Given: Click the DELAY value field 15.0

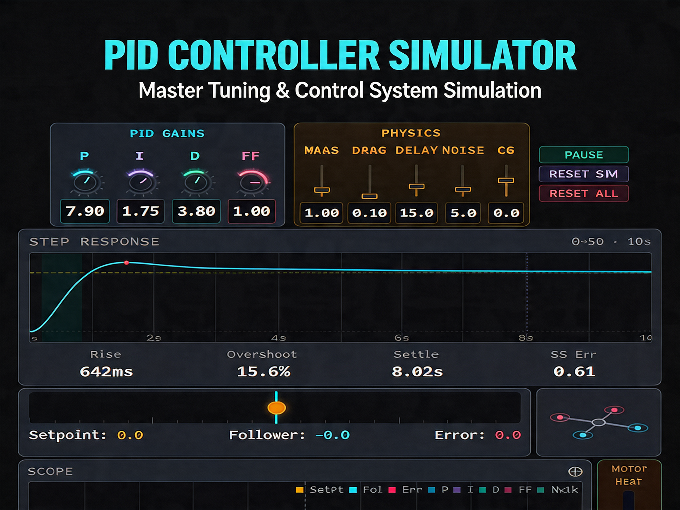Looking at the screenshot, I should click(x=416, y=213).
